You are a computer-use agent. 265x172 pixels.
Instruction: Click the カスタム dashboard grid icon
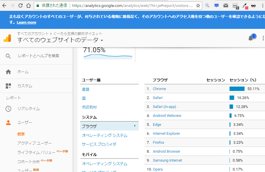[x=8, y=86]
